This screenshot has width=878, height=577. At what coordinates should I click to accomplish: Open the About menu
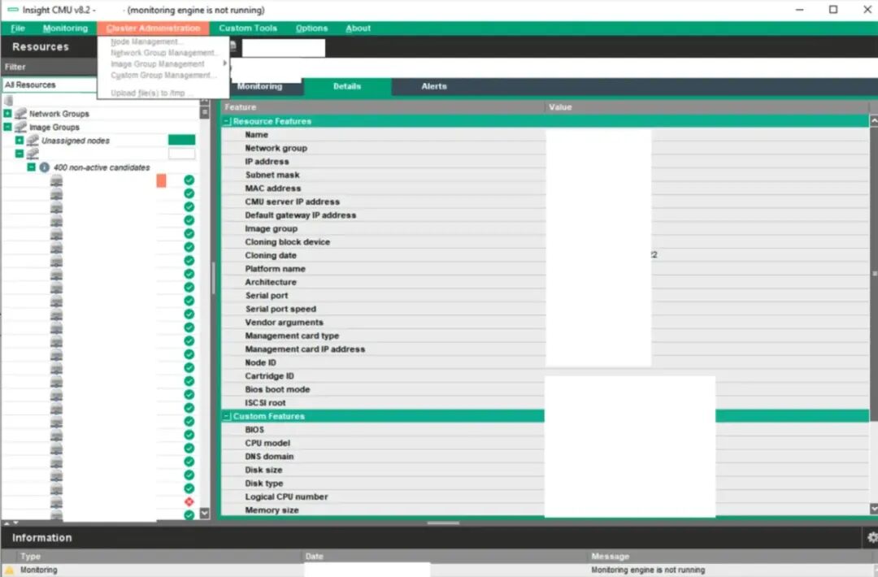pos(358,28)
